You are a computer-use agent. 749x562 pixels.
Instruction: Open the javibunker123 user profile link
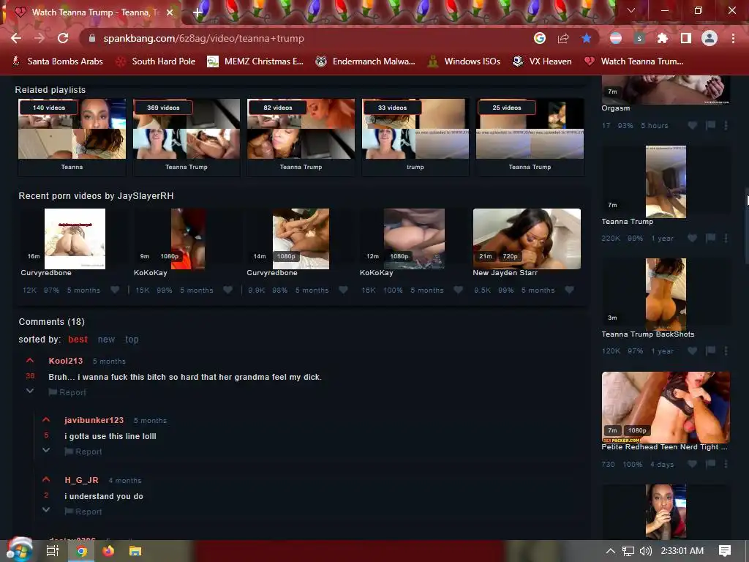94,420
